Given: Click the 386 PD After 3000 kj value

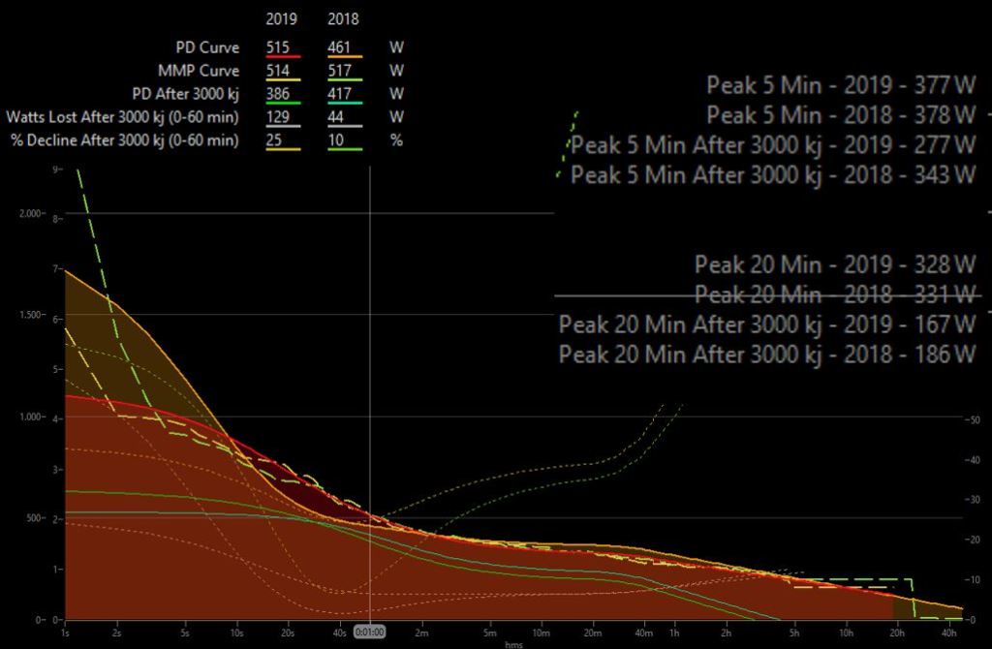Looking at the screenshot, I should (x=281, y=93).
